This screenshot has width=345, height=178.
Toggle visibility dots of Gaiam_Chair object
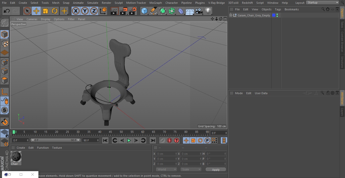tap(277, 15)
